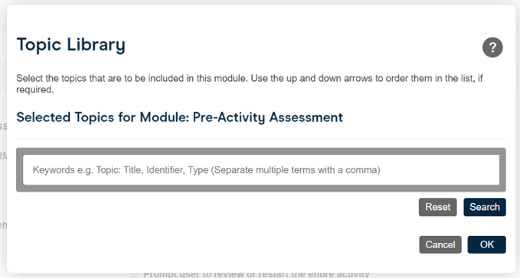Image resolution: width=520 pixels, height=278 pixels.
Task: Click the Topic Library dialog title
Action: 71,45
